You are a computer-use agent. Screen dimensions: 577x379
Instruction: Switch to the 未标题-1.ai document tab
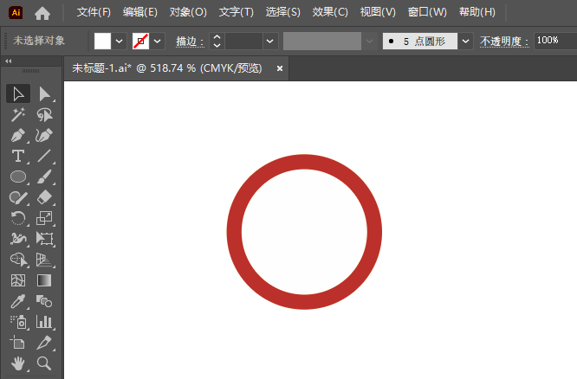167,68
